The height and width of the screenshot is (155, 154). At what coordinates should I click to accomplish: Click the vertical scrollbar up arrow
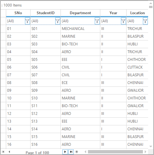[151, 3]
